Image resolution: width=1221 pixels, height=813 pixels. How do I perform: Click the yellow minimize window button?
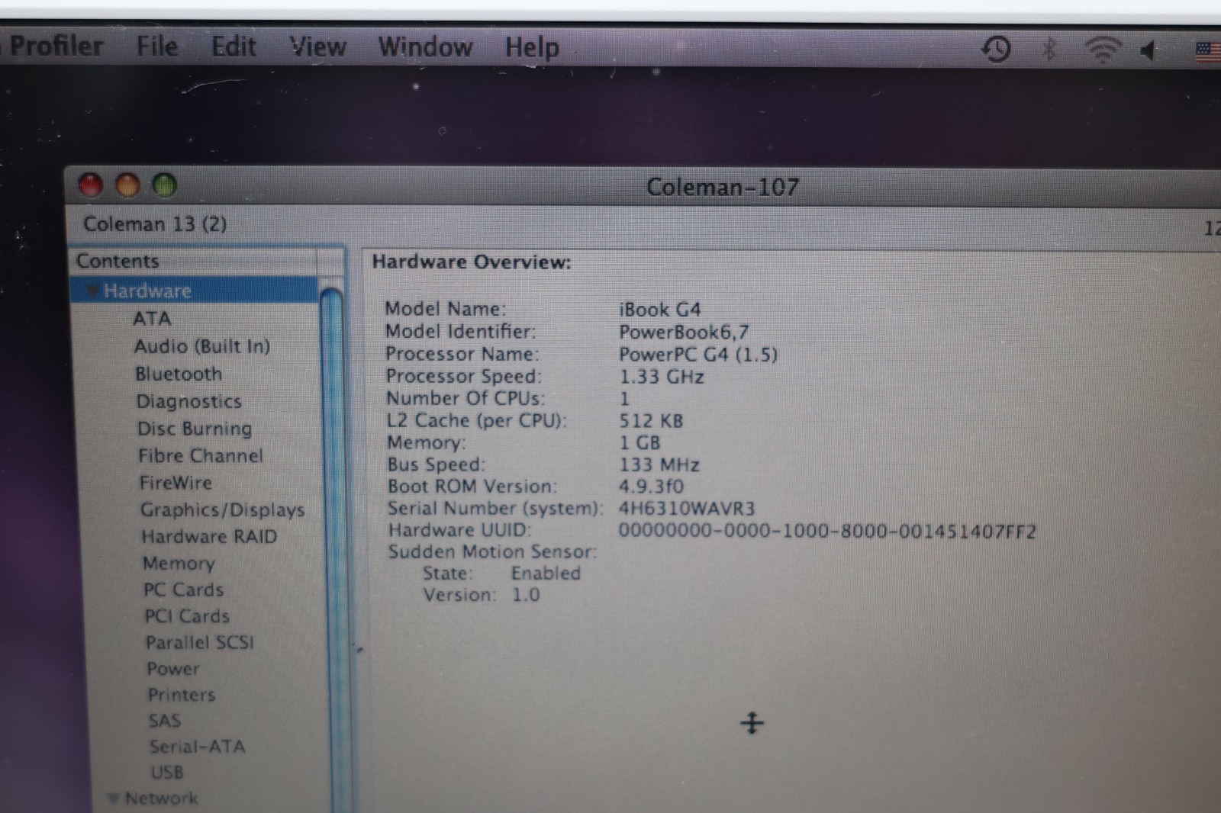[x=127, y=185]
